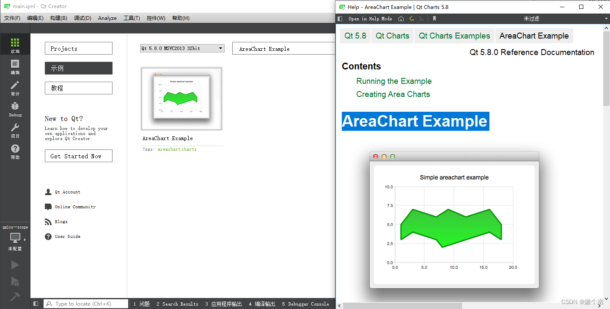Click AreaChart Example breadcrumb

click(x=534, y=36)
